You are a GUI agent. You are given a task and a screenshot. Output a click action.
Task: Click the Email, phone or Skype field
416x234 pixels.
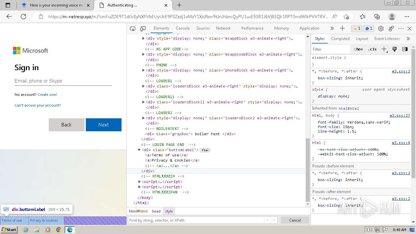click(x=63, y=81)
